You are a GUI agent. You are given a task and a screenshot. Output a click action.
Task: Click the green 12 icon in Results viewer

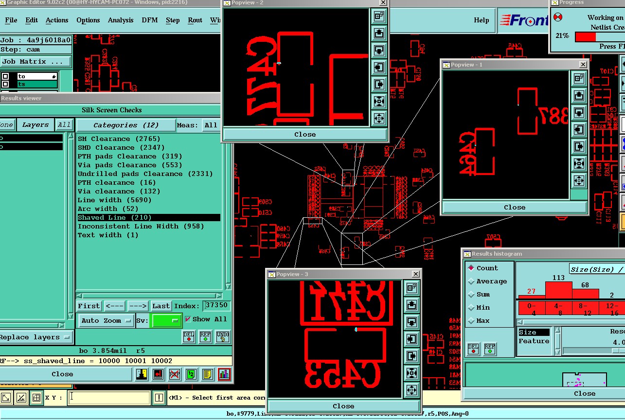click(x=191, y=374)
